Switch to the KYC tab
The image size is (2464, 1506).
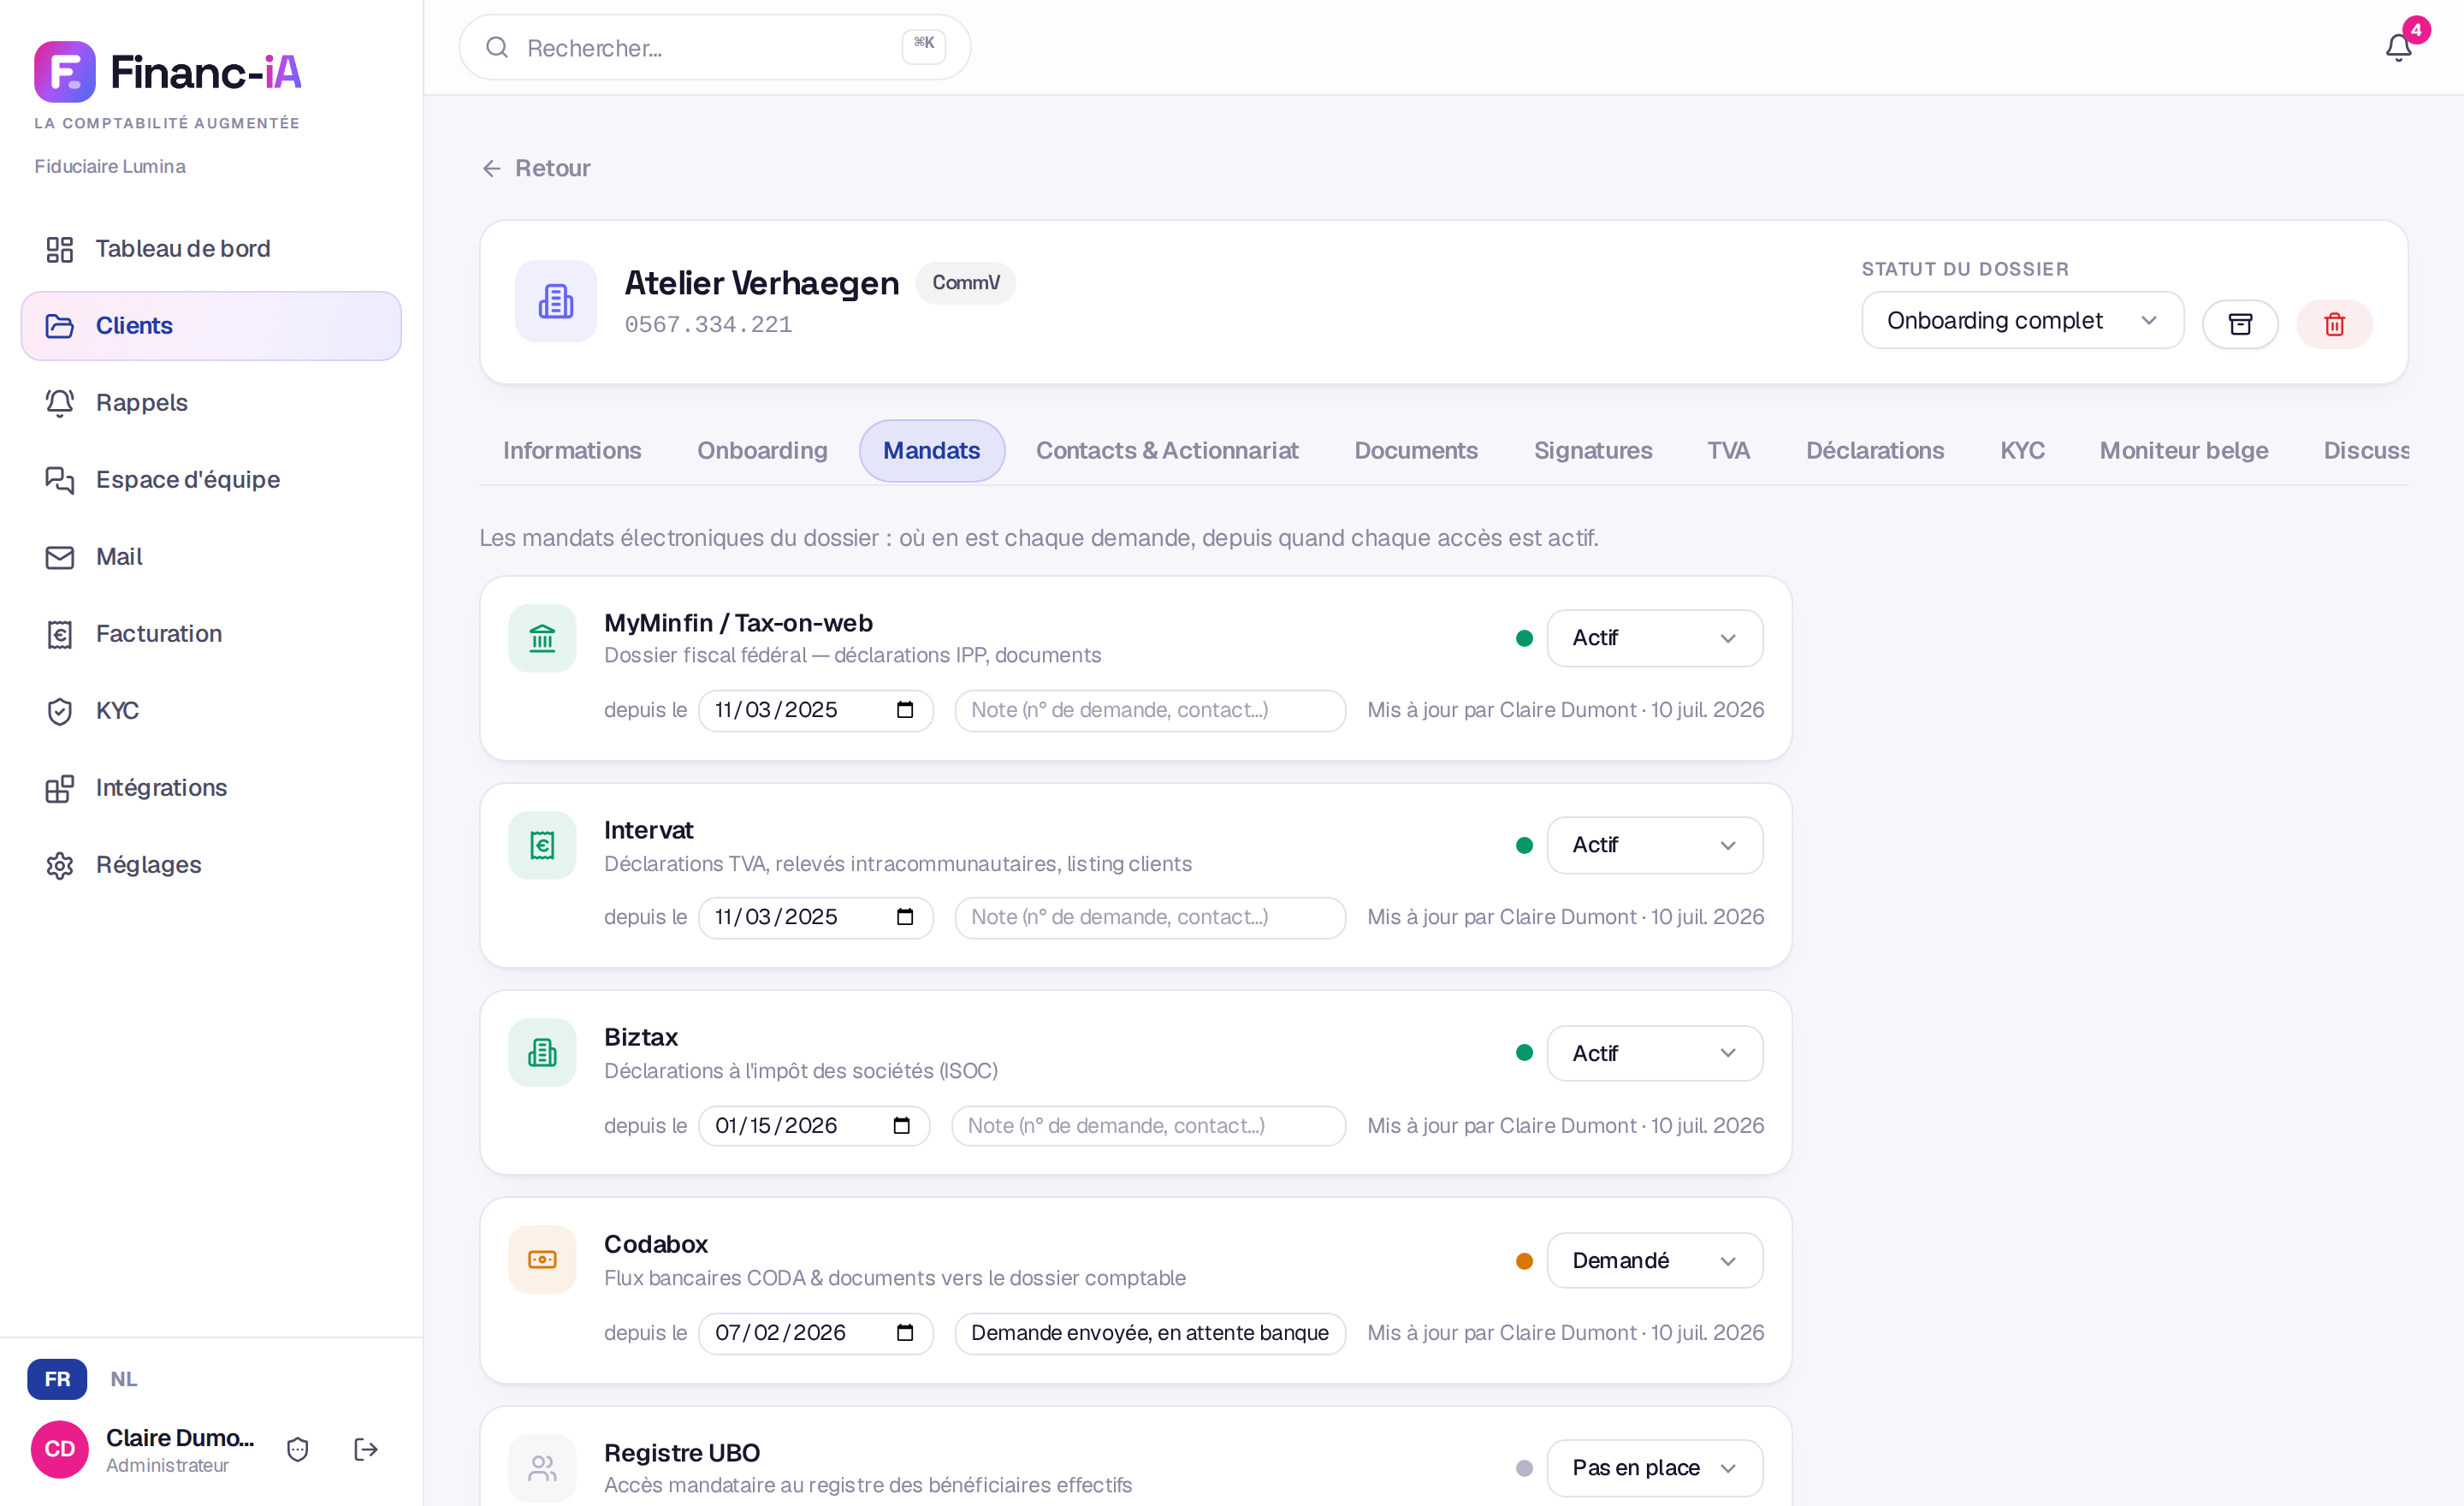2022,451
